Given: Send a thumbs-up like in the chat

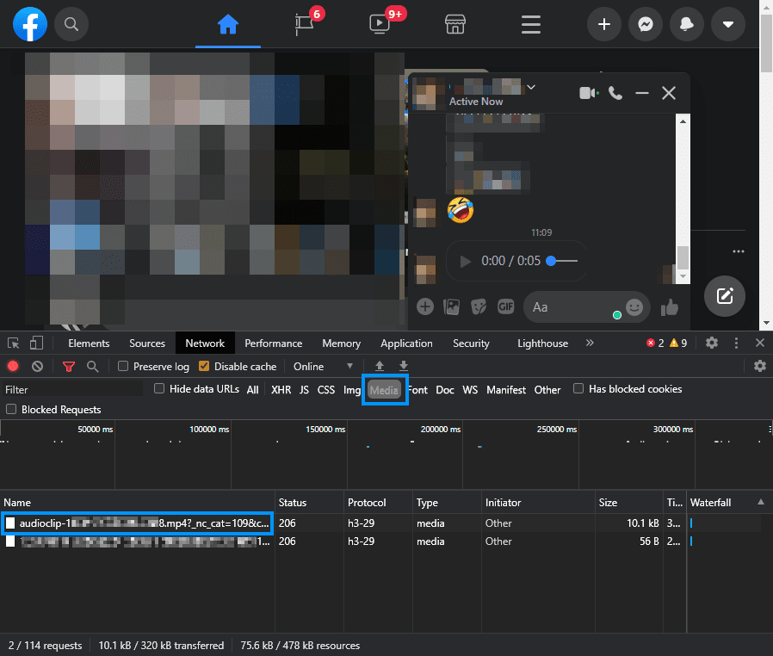Looking at the screenshot, I should click(x=669, y=306).
